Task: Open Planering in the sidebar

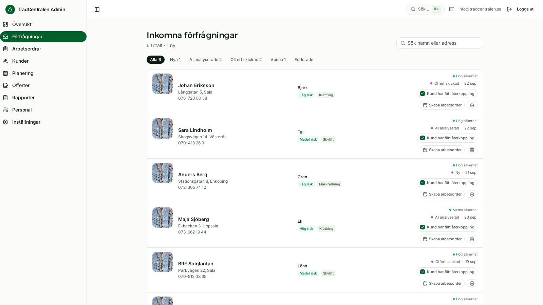Action: [x=43, y=73]
